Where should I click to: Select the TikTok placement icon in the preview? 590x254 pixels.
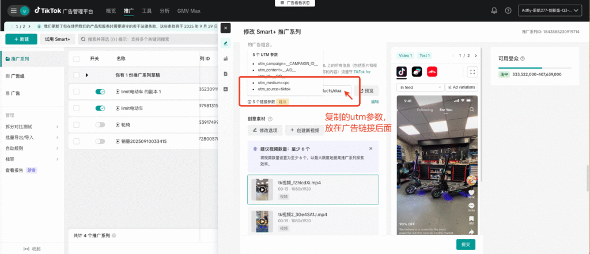[402, 71]
